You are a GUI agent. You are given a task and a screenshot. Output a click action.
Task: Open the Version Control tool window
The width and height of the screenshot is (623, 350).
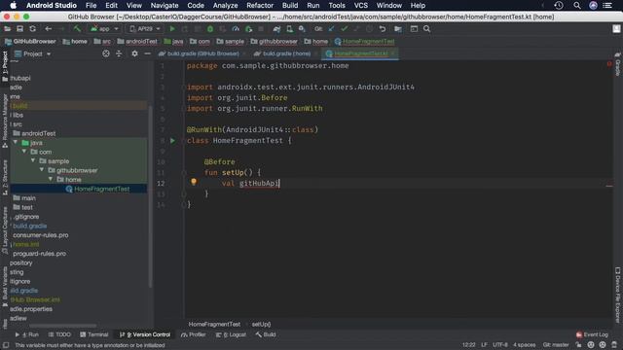[x=145, y=334]
